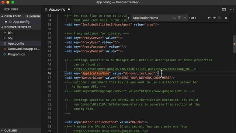Image resolution: width=236 pixels, height=133 pixels.
Task: Collapse the DONOVANTESTAPP folder section
Action: (2, 27)
